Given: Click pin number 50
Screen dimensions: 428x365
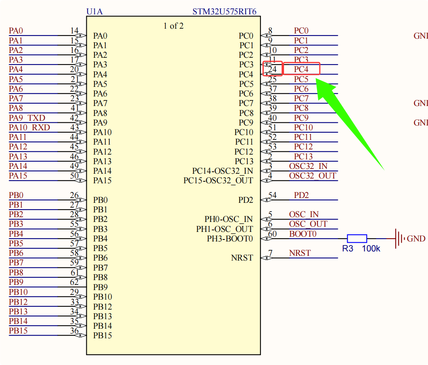Looking at the screenshot, I should [74, 176].
